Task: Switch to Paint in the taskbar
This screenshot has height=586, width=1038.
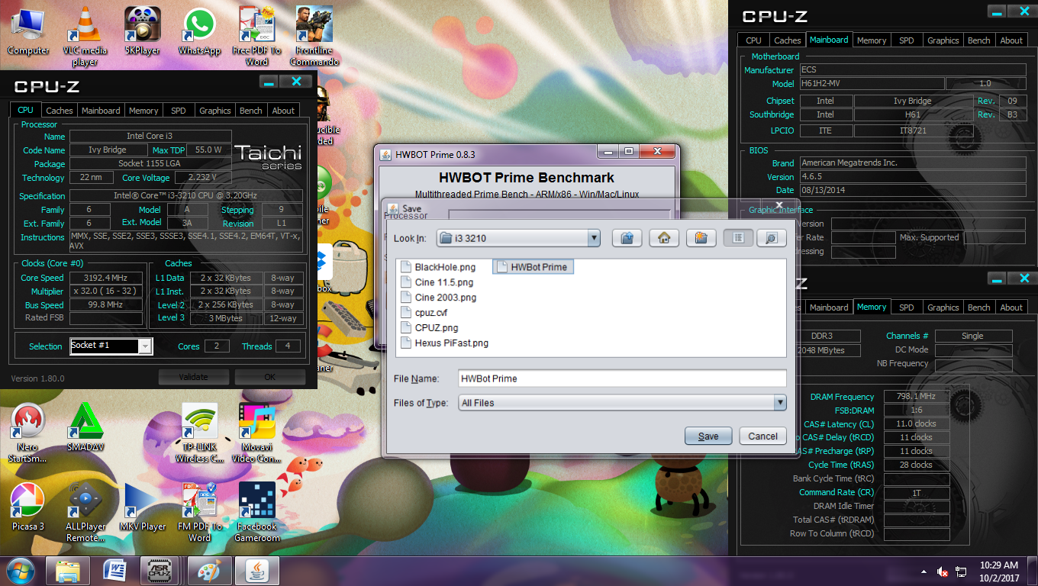Action: [210, 571]
